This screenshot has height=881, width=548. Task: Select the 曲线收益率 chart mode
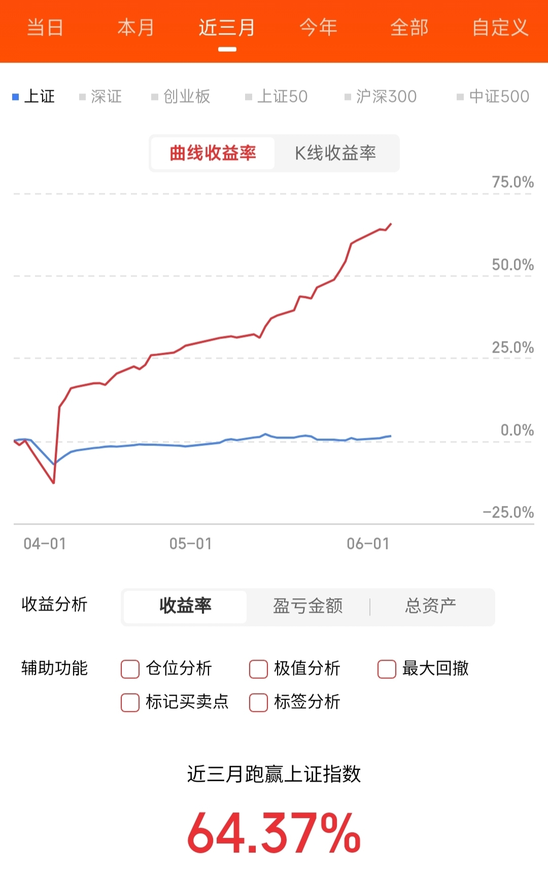[213, 153]
